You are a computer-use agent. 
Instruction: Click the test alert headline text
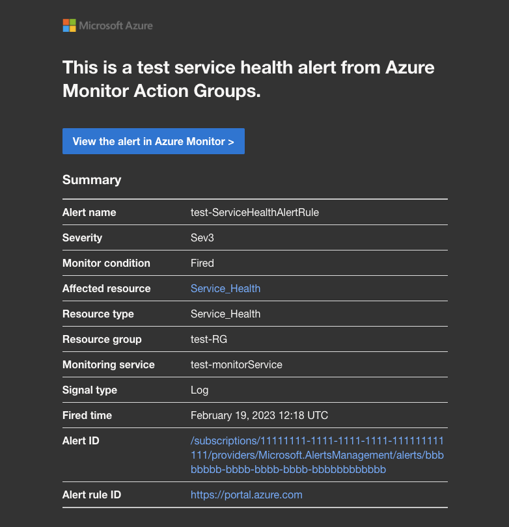[249, 79]
